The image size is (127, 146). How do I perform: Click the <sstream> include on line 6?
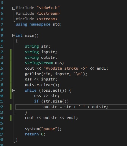(x=47, y=19)
